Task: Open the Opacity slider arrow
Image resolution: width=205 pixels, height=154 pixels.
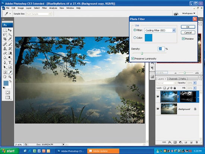Action: point(195,83)
